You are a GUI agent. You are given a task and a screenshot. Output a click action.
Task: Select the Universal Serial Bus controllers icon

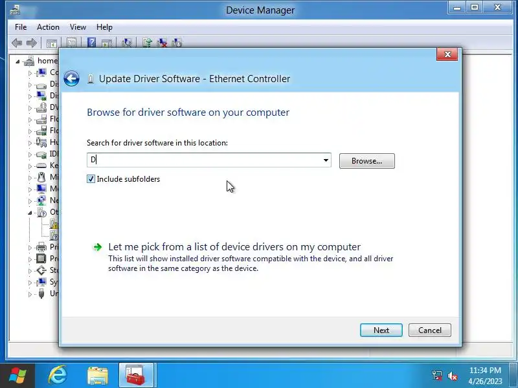tap(41, 294)
